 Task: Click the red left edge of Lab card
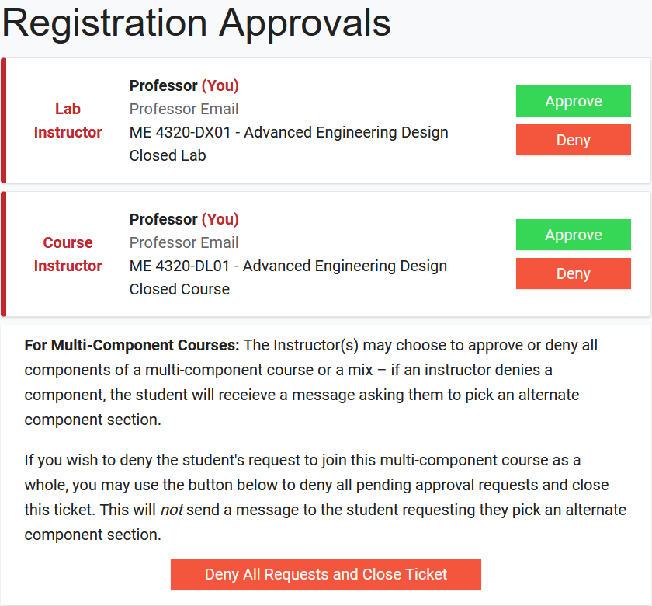click(3, 120)
